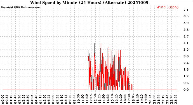Screen dimensions: 193x105
Task: Click the 16:55 time axis label
Action: click(125, 99)
